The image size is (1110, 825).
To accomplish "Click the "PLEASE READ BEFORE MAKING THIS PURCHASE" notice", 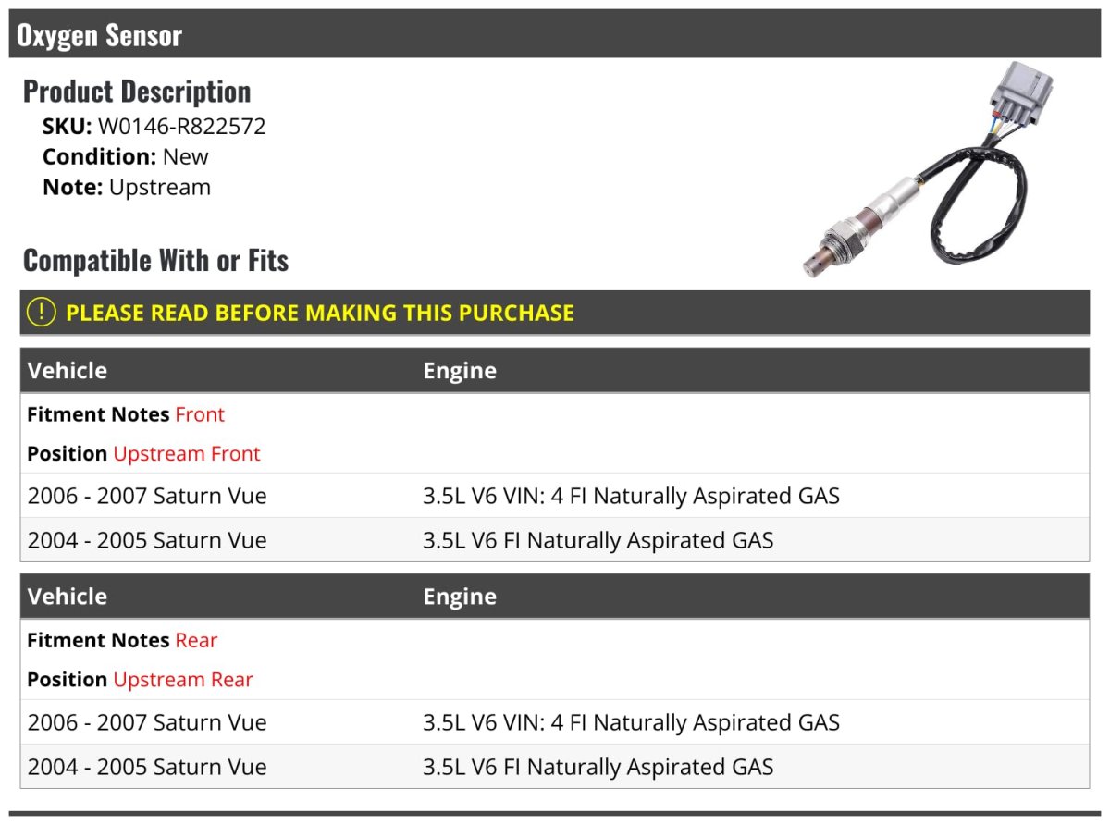I will (x=320, y=313).
